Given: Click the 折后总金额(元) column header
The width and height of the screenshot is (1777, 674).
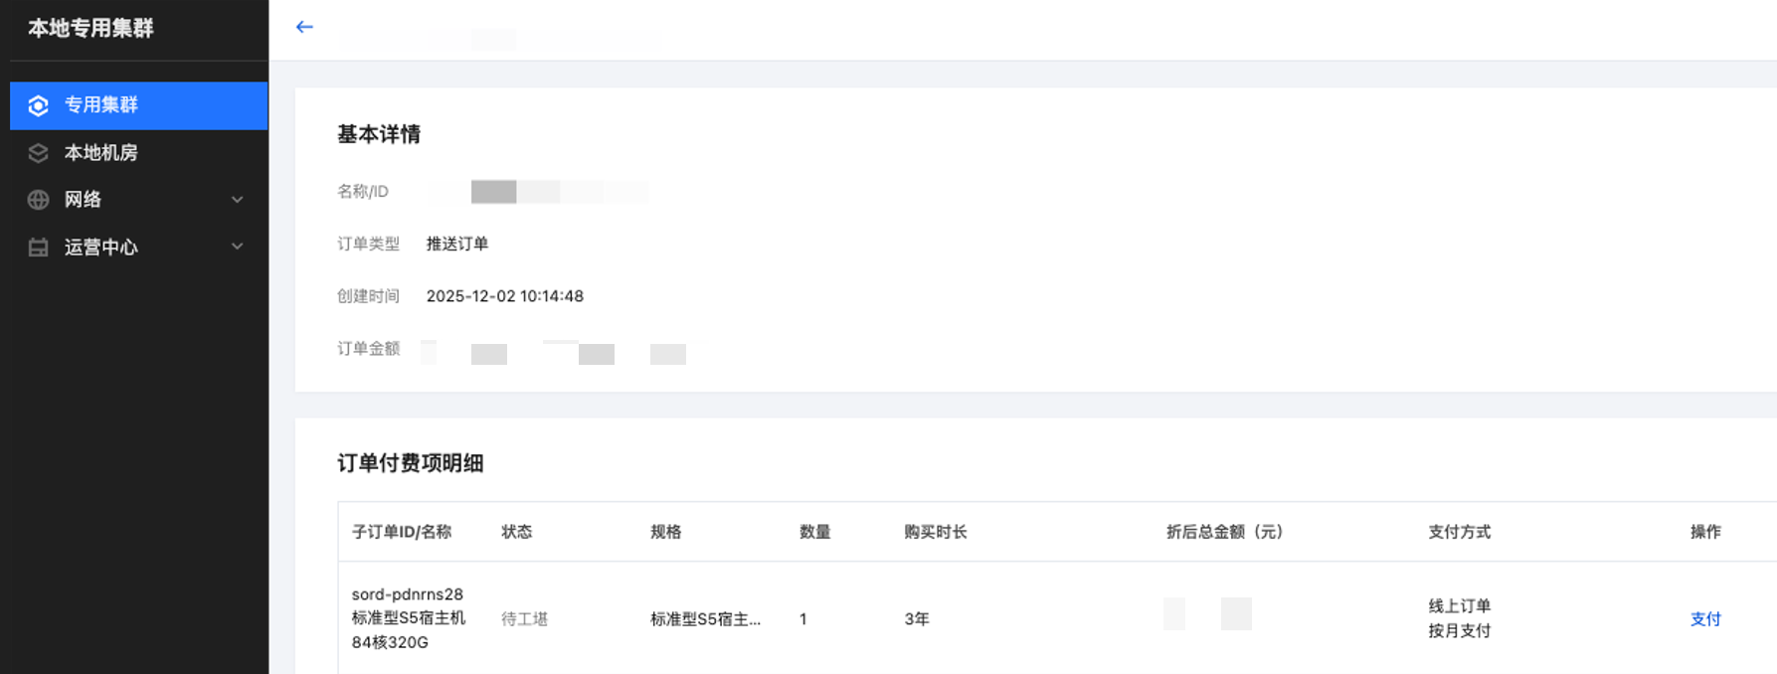Looking at the screenshot, I should click(1225, 532).
